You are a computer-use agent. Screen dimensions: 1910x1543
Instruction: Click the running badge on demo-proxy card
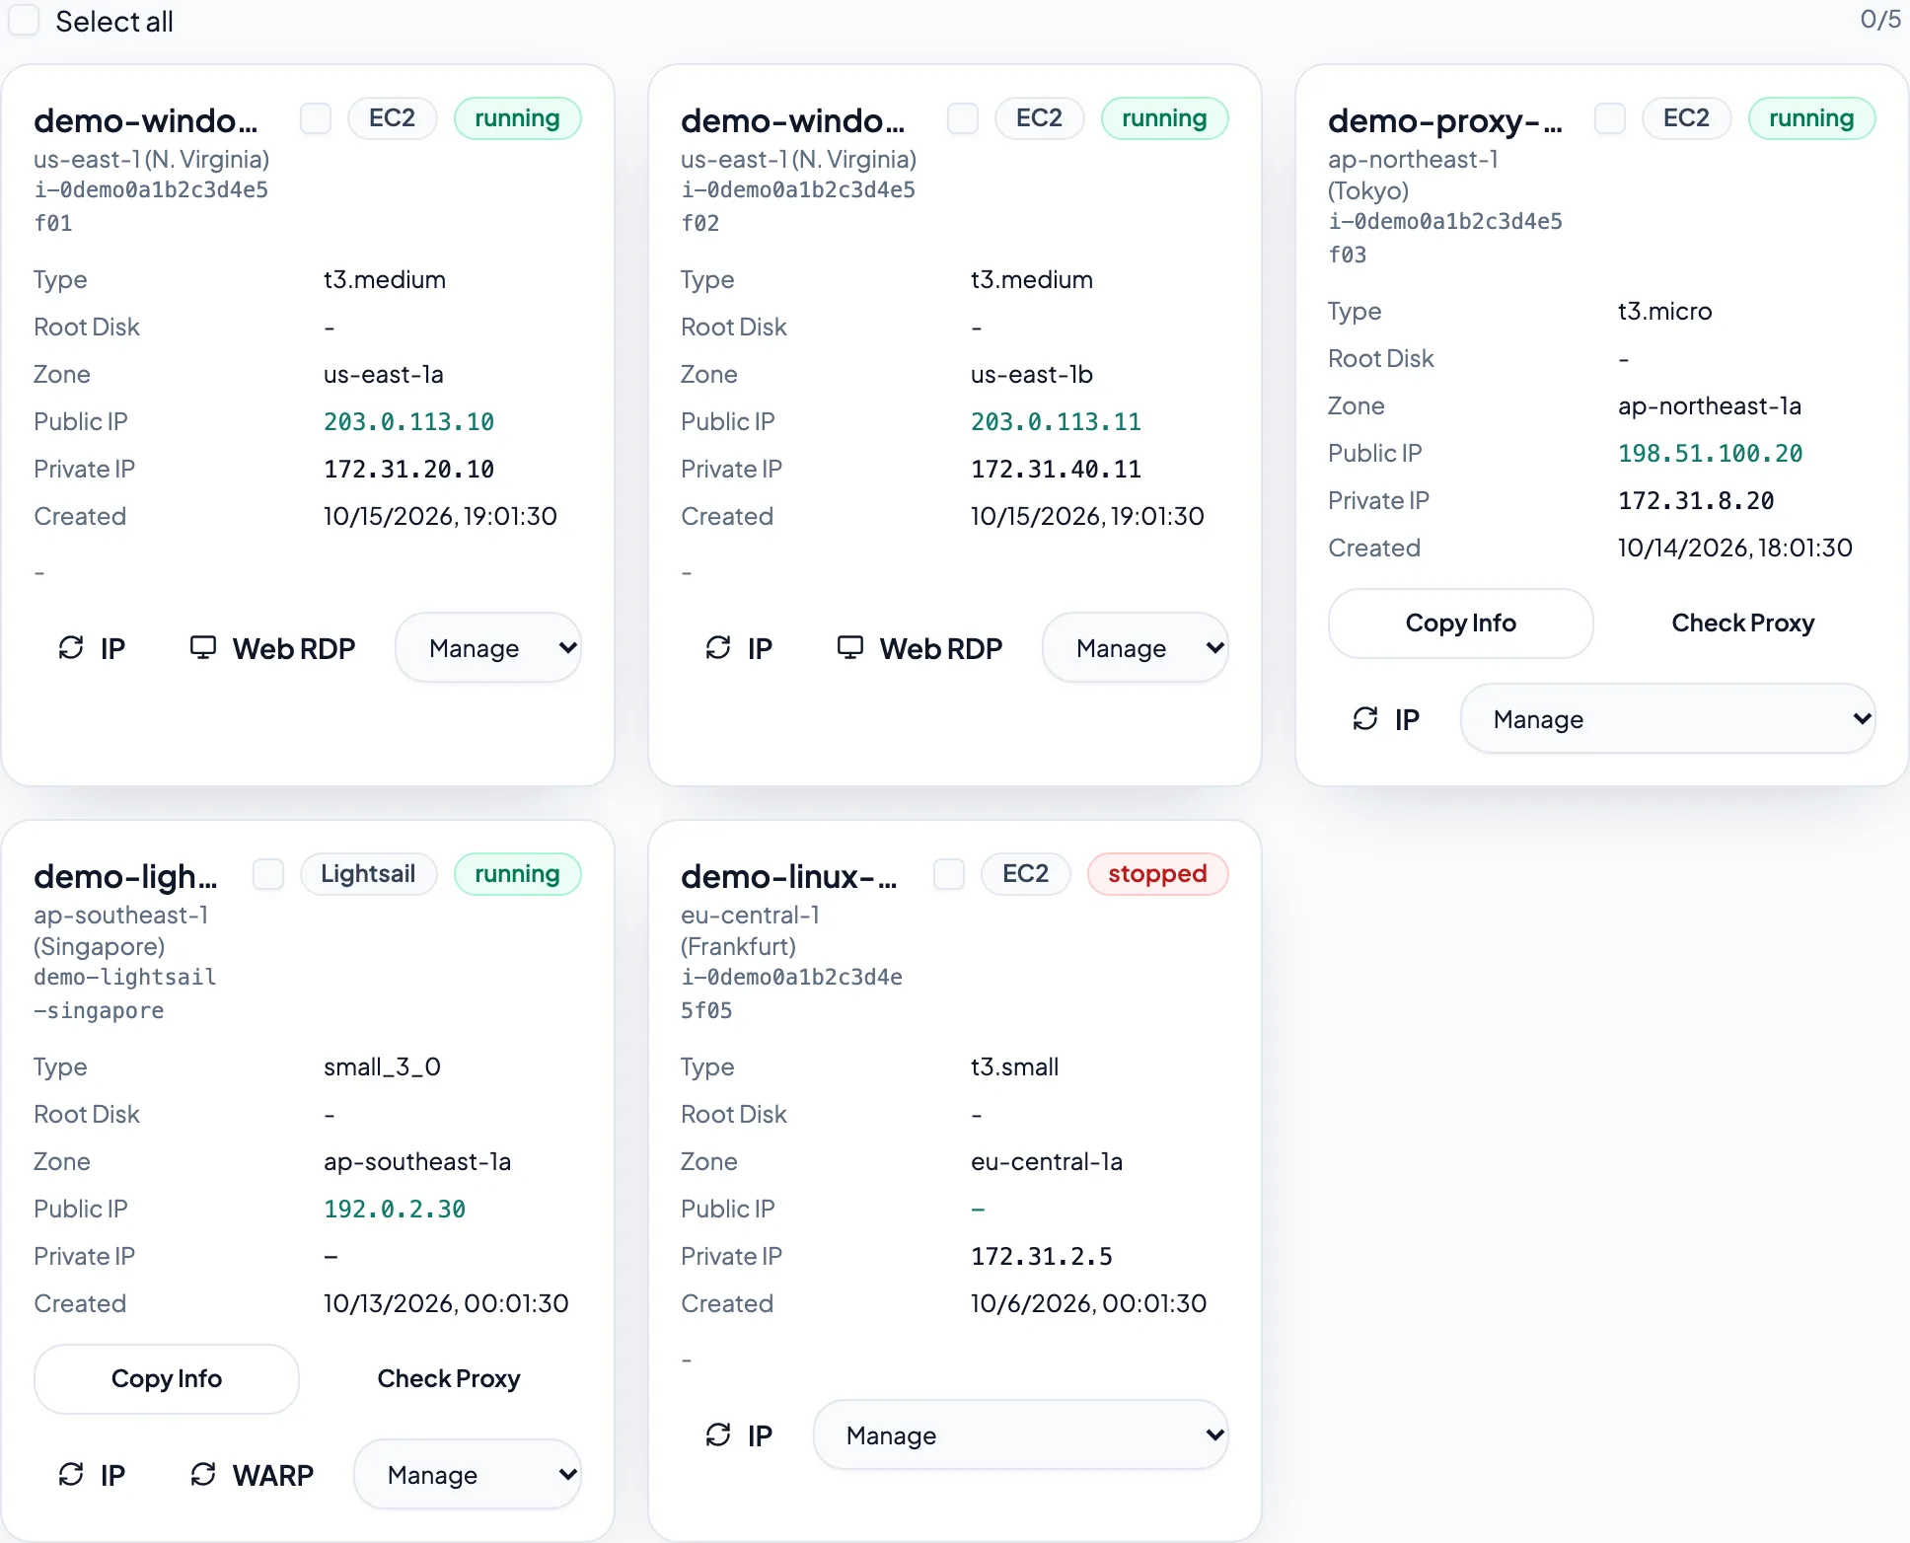coord(1812,118)
